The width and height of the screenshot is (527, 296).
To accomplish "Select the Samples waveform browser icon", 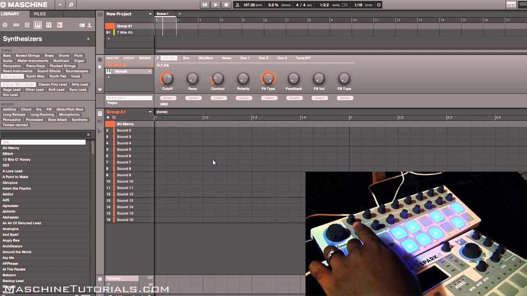I will 60,25.
